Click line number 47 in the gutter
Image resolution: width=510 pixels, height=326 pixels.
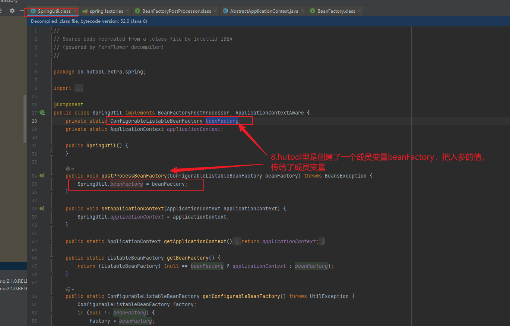pos(34,266)
